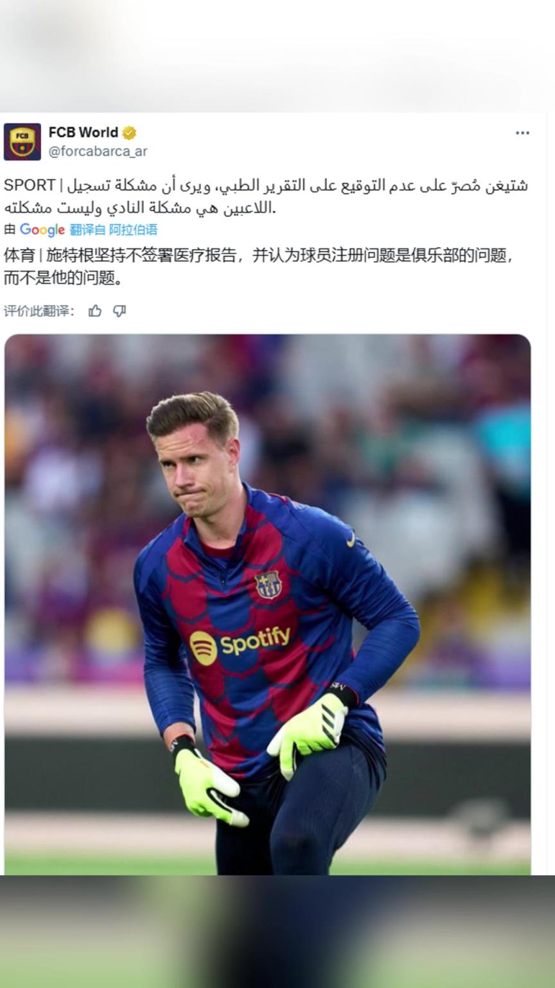
Task: Open the @forcabarca_ar handle link
Action: [98, 151]
